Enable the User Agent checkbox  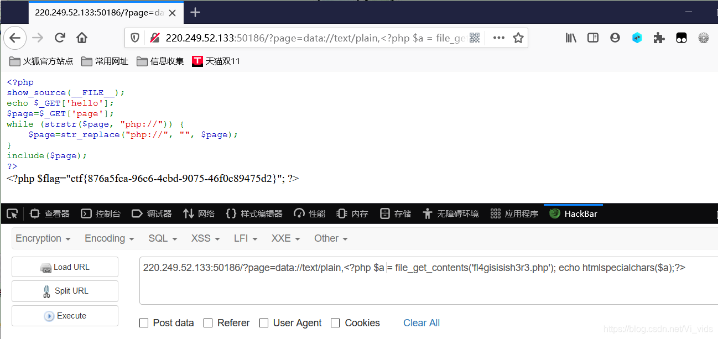(264, 323)
